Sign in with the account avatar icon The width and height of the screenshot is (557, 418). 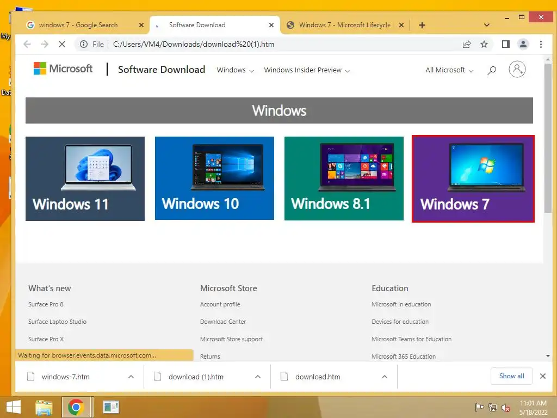click(517, 69)
